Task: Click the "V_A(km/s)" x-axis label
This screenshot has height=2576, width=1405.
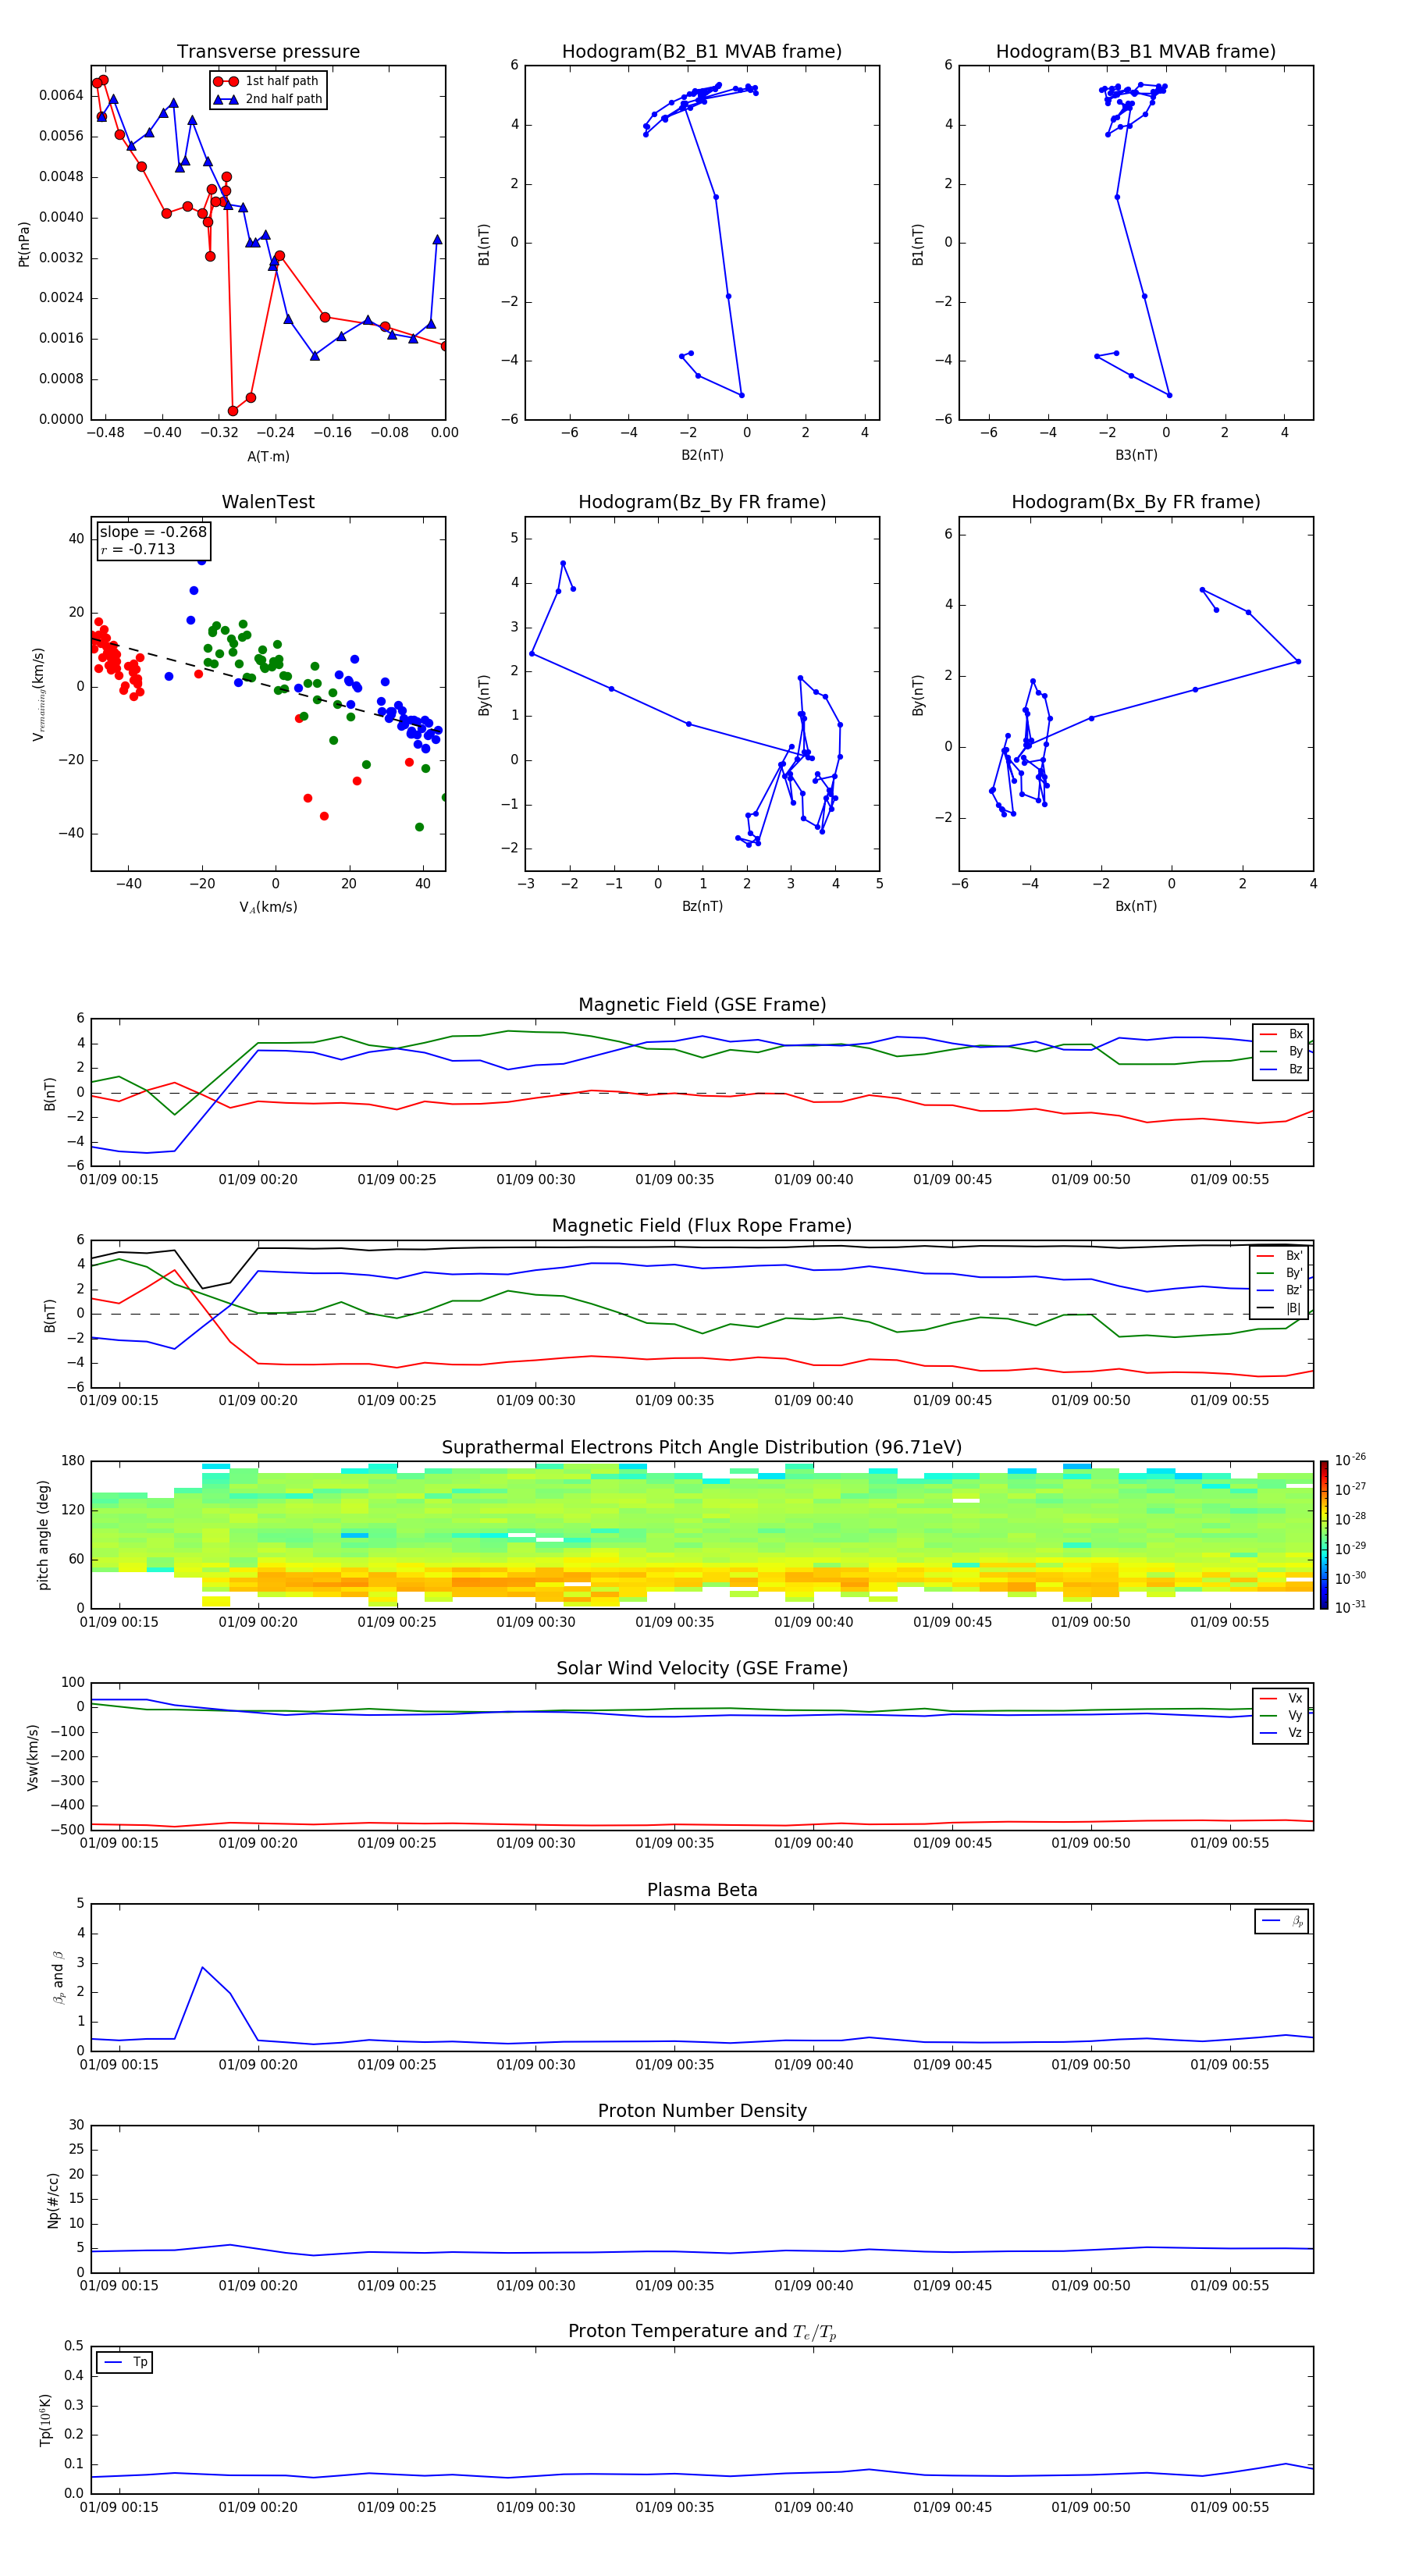Action: (268, 907)
